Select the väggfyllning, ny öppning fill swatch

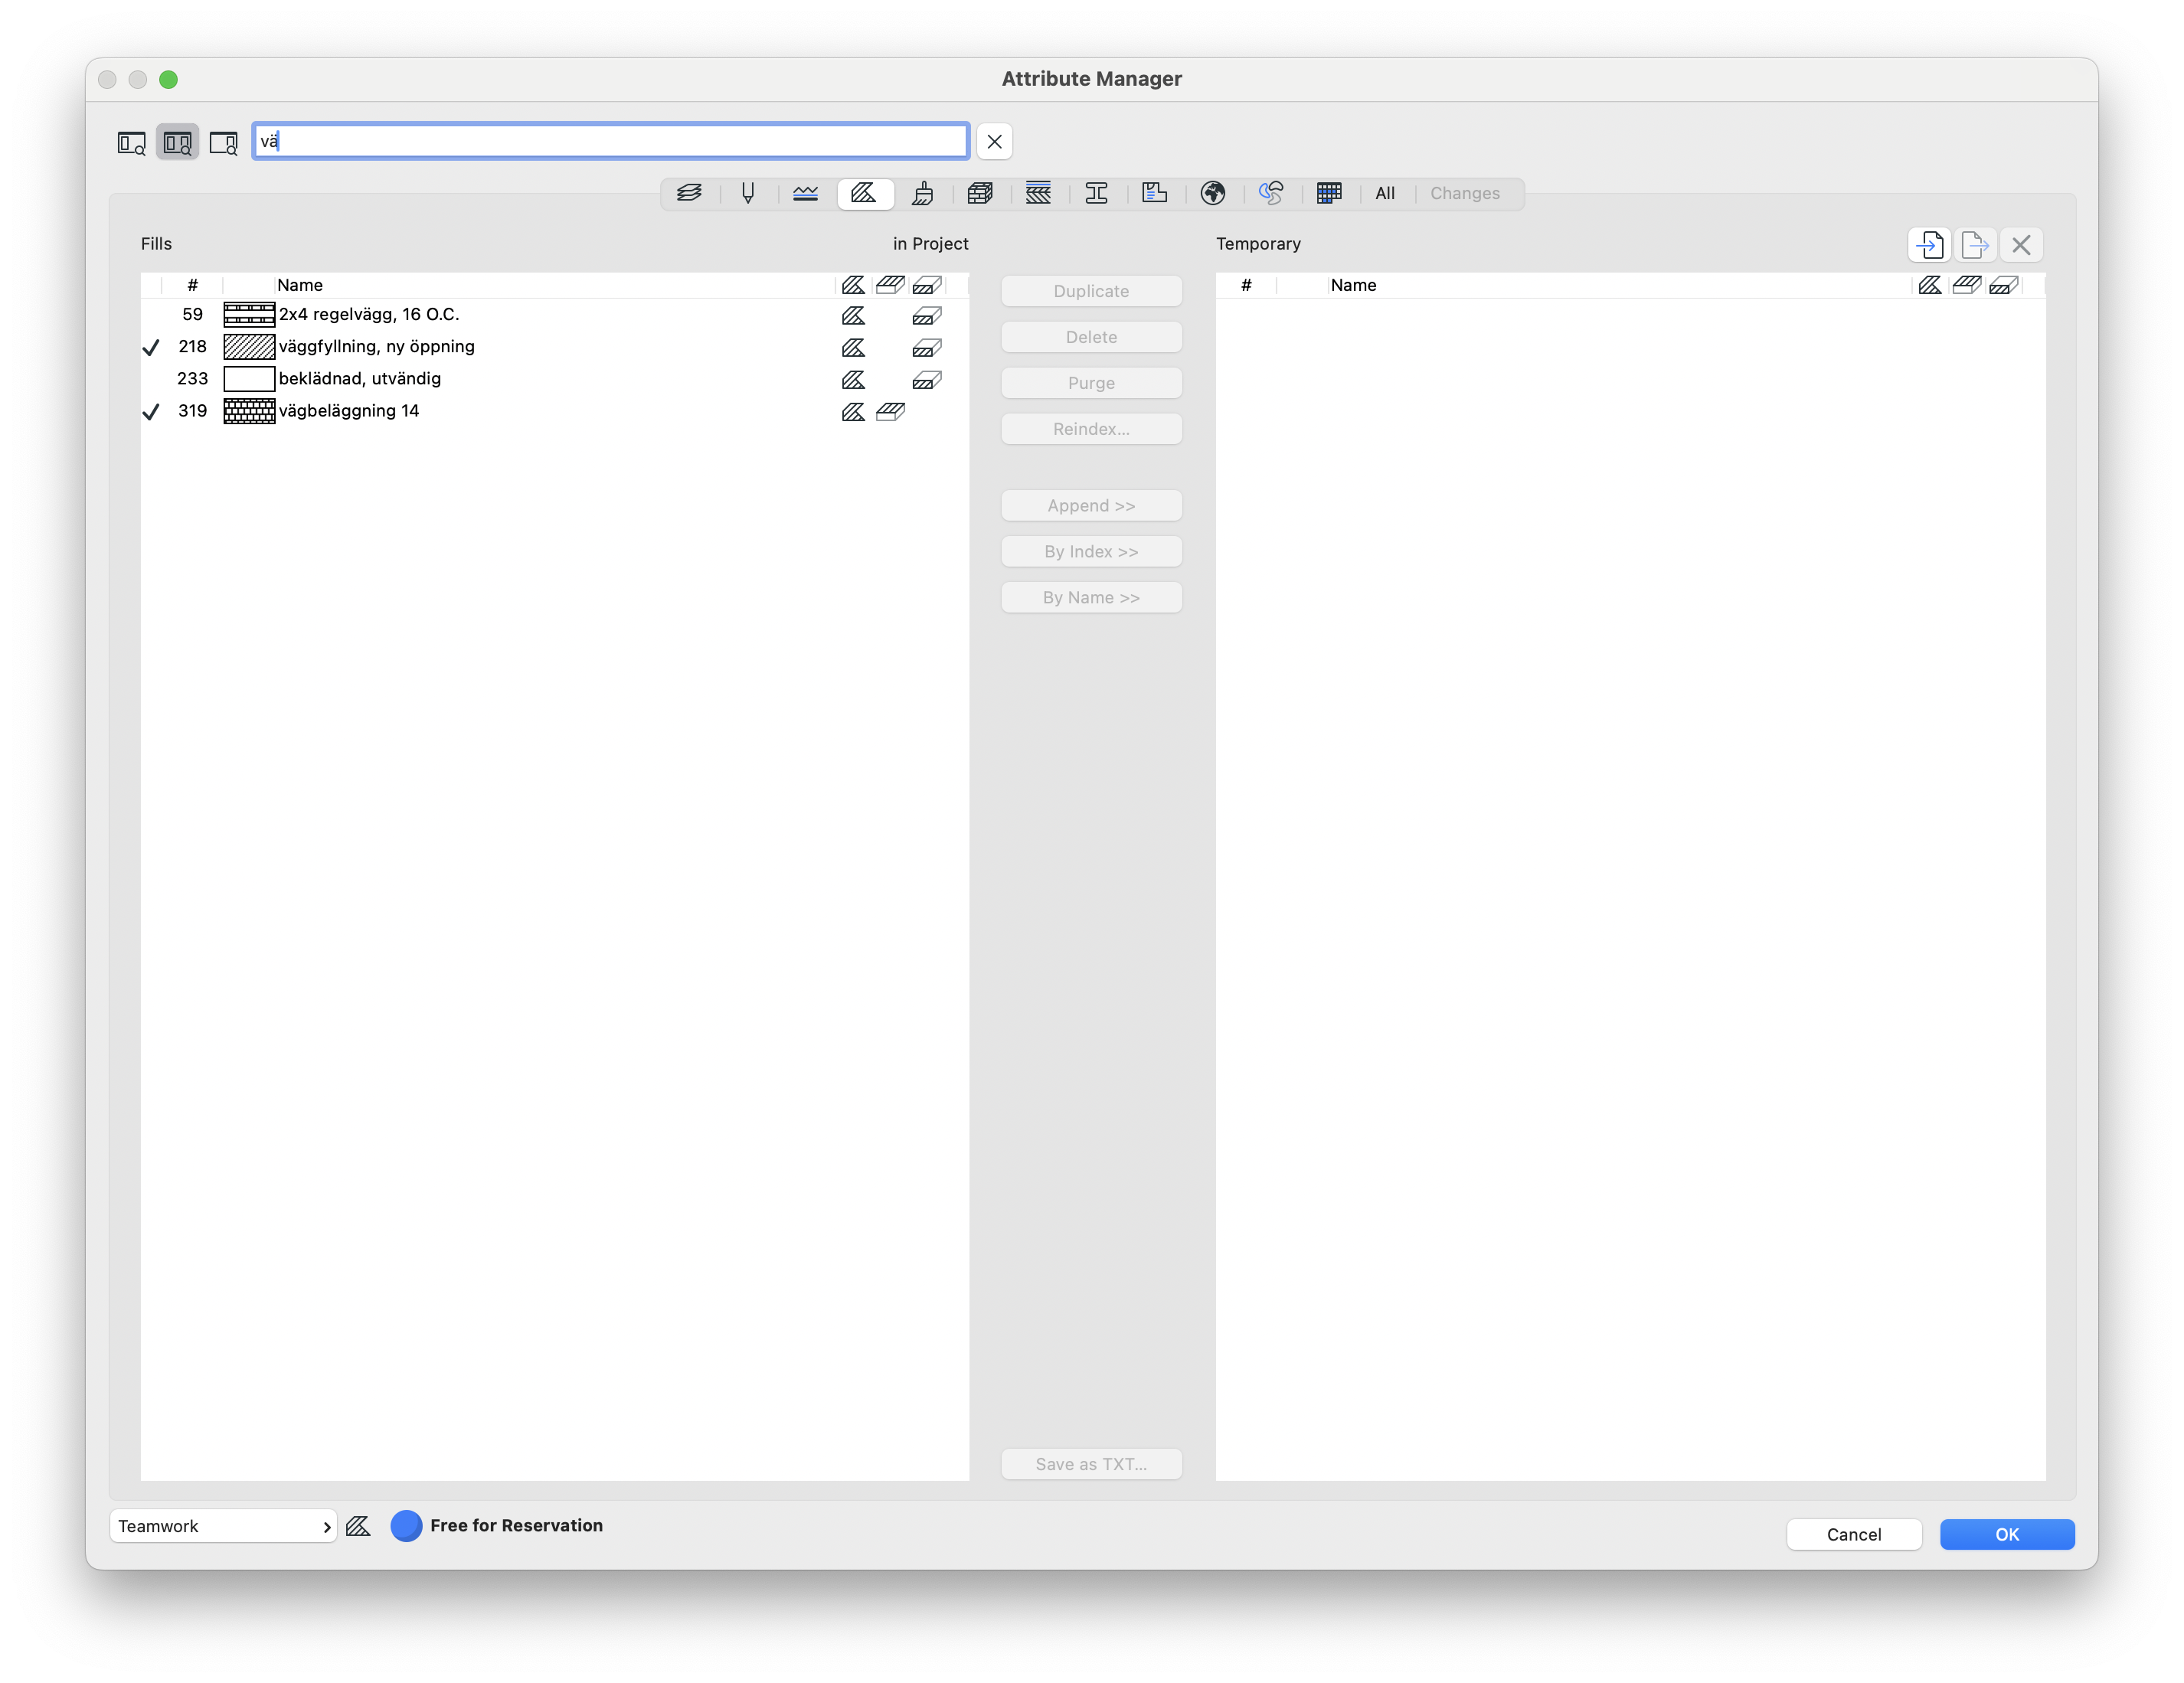[249, 347]
